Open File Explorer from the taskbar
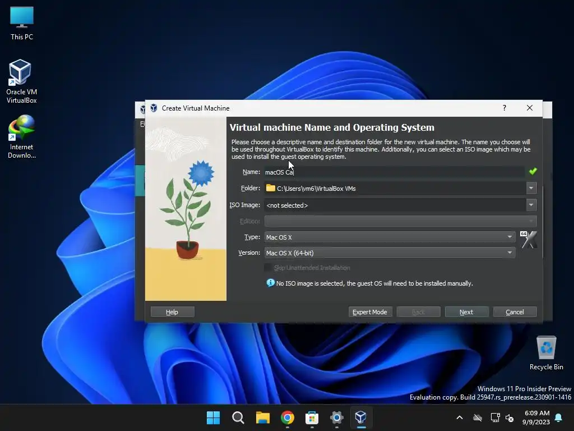The image size is (574, 431). (262, 418)
